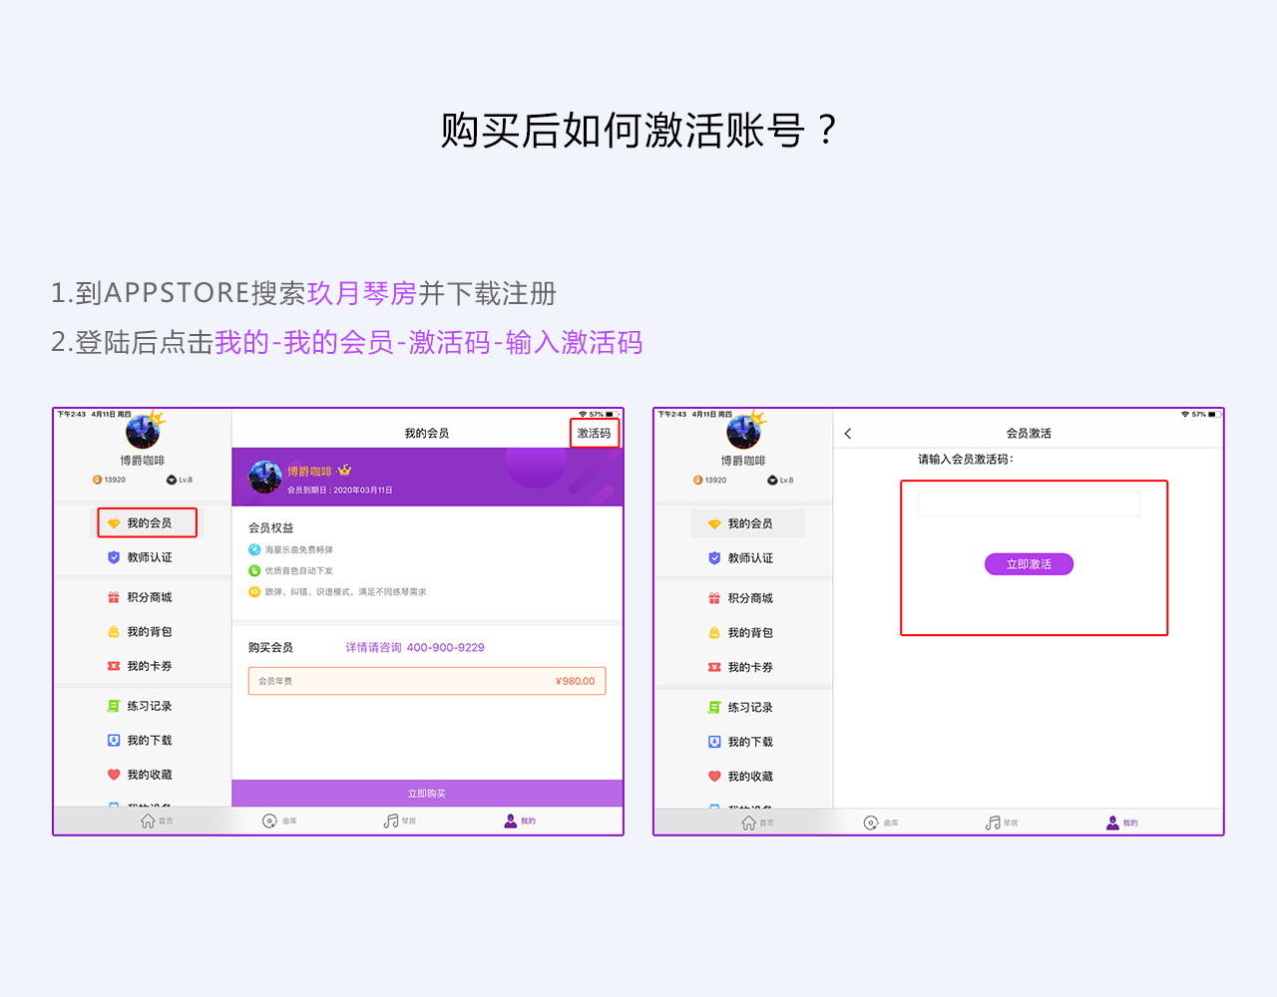Open 我的会员 in the 我的会员 screen sidebar

pos(148,523)
